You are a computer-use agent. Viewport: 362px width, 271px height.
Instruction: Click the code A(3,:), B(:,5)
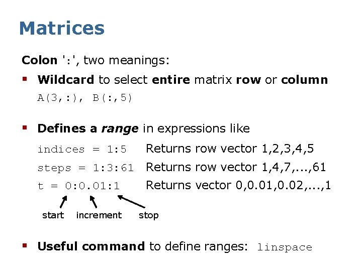click(84, 98)
